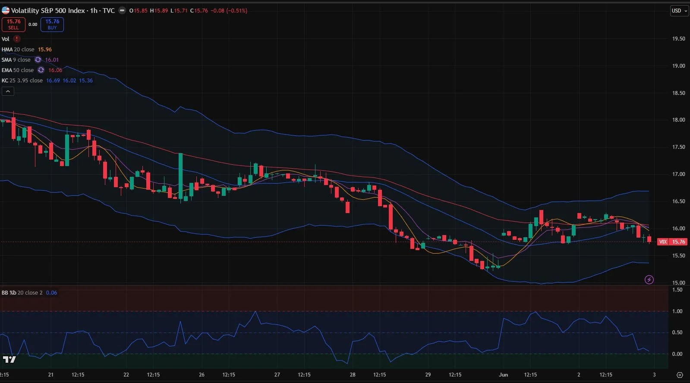Click the BB %b value 0.06
Screen dimensions: 690x383
click(51, 293)
